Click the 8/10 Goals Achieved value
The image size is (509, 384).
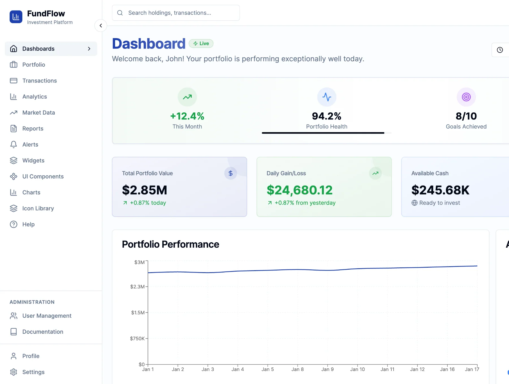tap(466, 116)
